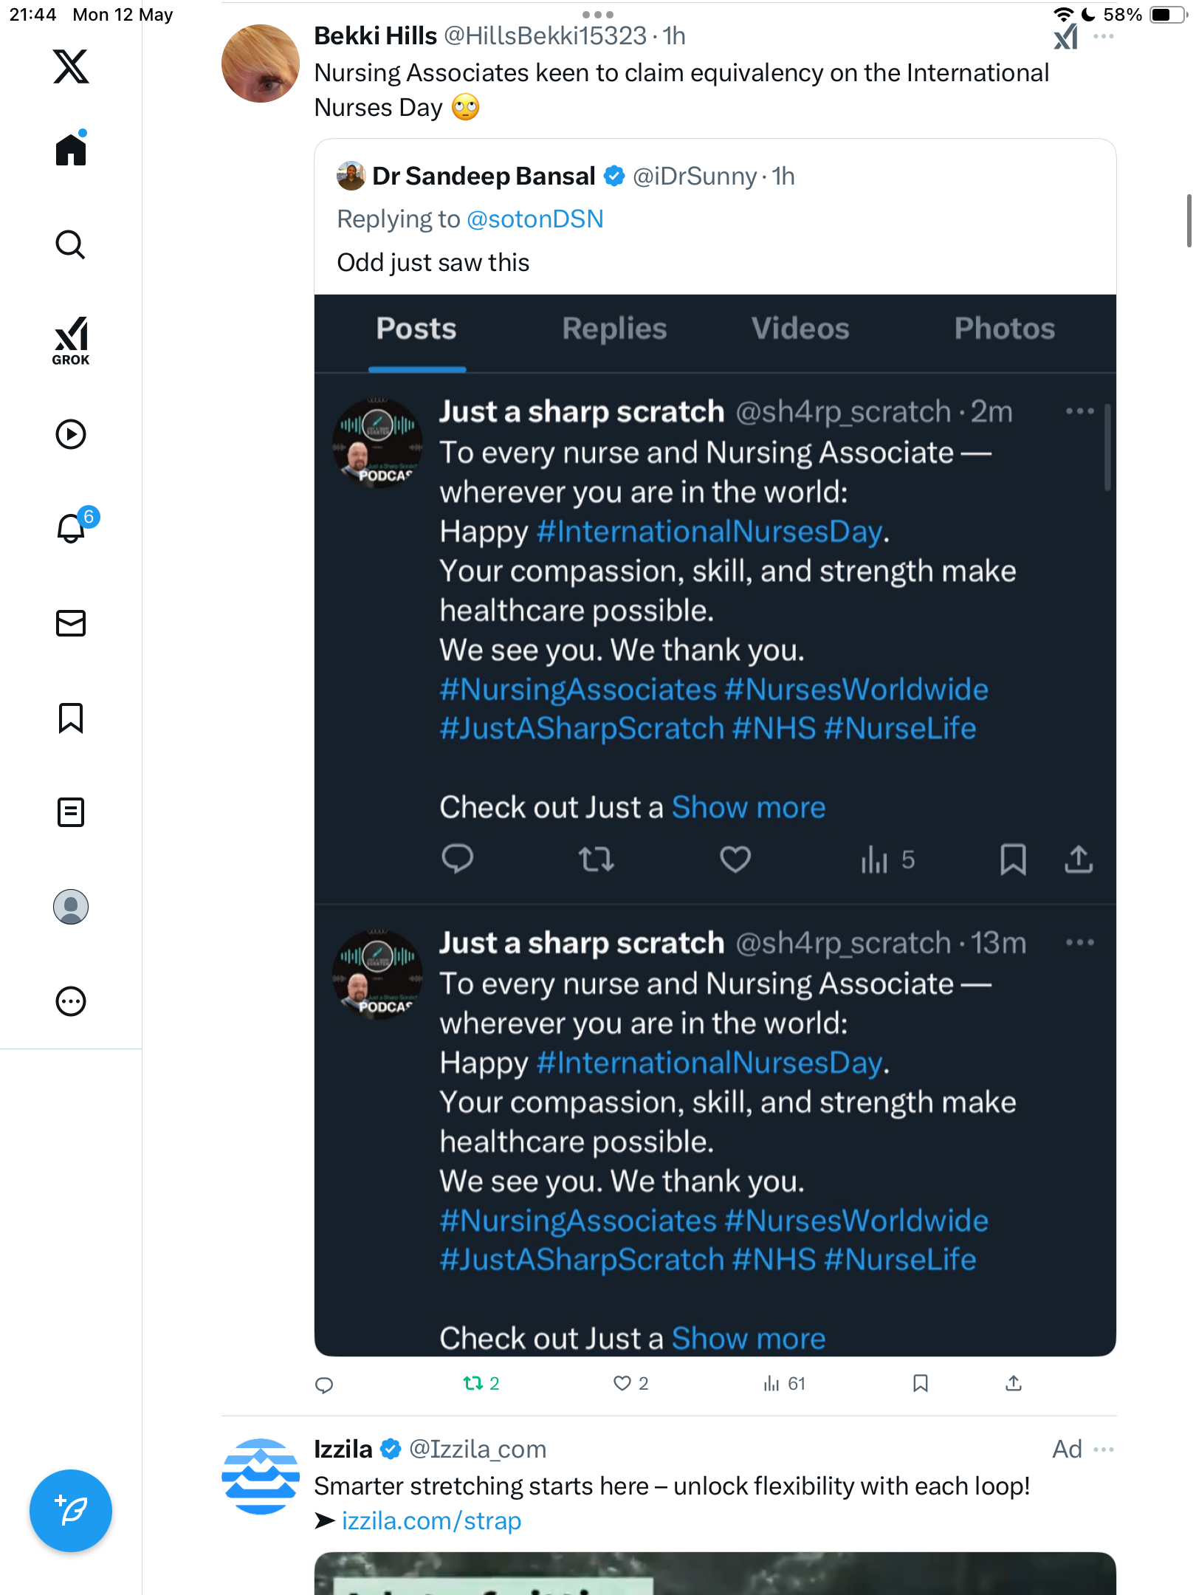Open the Bookmarks sidebar icon

[71, 718]
